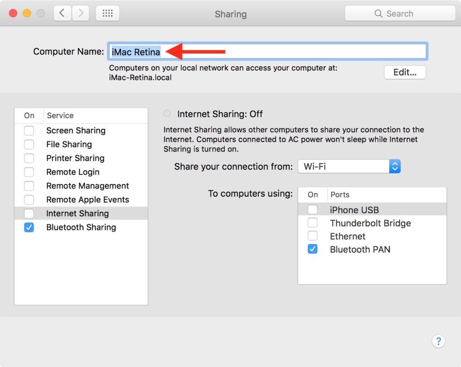Check the Remote Apple Events box

pyautogui.click(x=29, y=200)
